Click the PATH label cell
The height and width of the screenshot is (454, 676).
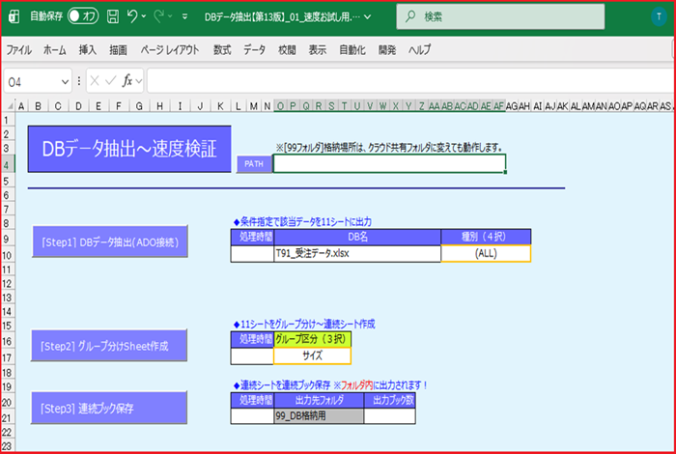click(x=254, y=164)
